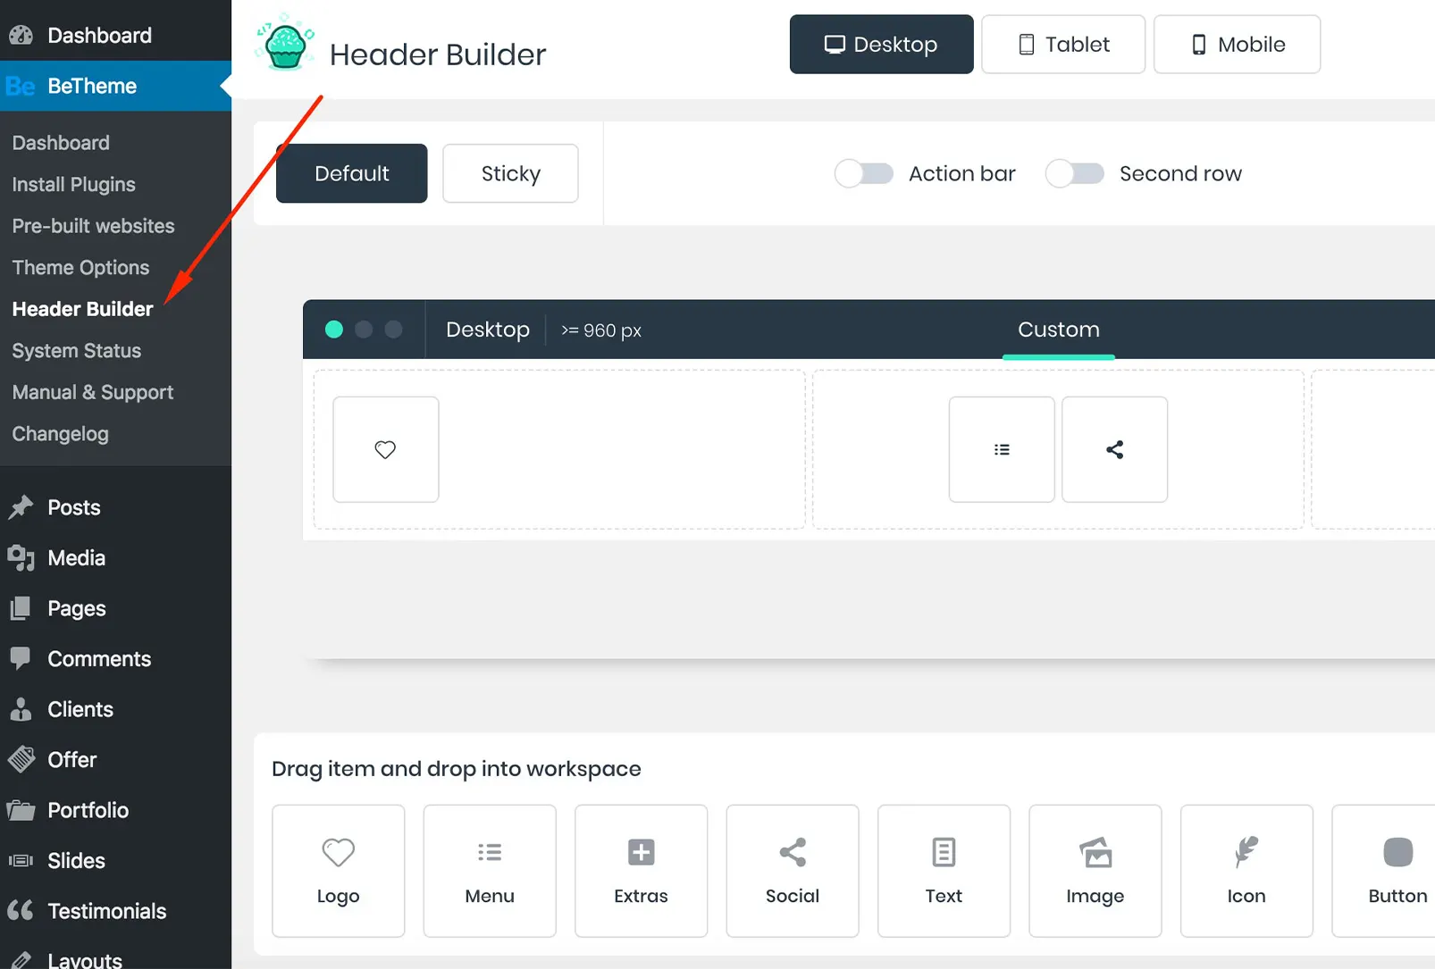This screenshot has height=969, width=1435.
Task: Click the Extras builder item
Action: pyautogui.click(x=640, y=871)
